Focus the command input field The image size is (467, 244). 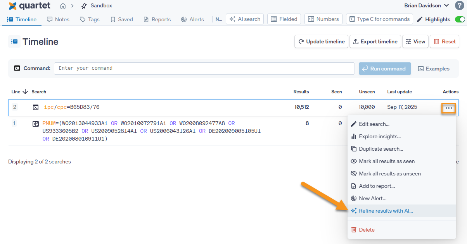(204, 68)
